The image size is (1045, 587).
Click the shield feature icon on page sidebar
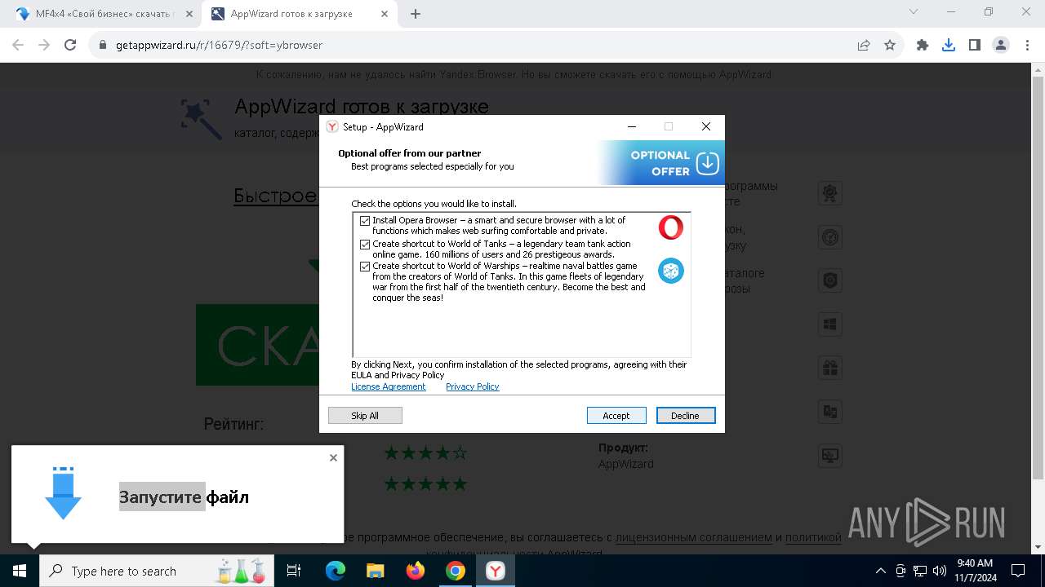pyautogui.click(x=829, y=280)
